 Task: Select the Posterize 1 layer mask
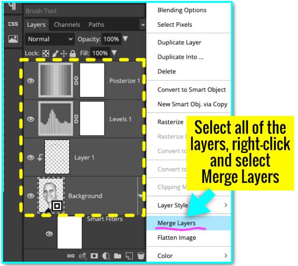[92, 80]
